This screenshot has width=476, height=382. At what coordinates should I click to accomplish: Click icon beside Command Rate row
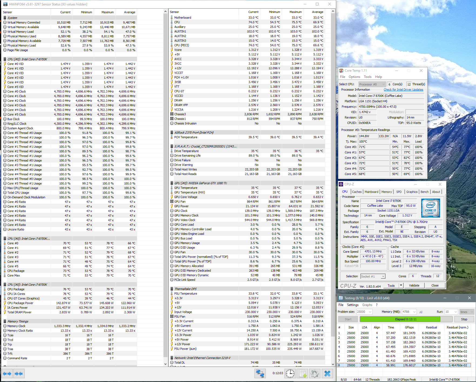[x=5, y=358]
